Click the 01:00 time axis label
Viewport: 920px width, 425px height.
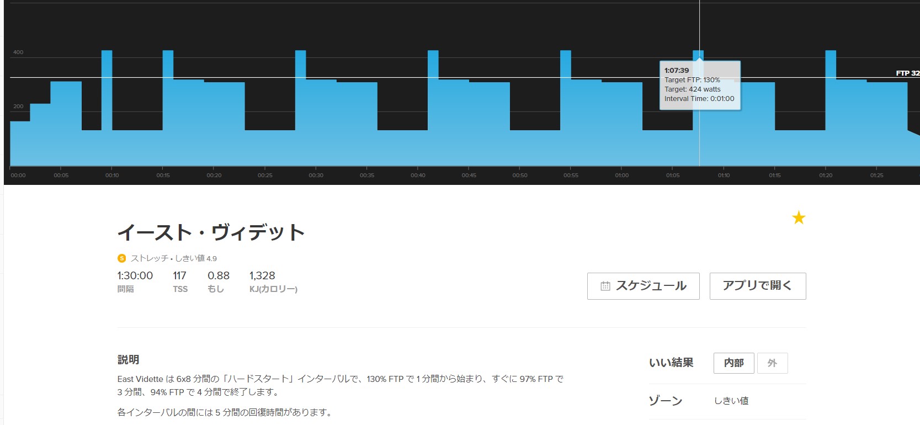[x=621, y=176]
